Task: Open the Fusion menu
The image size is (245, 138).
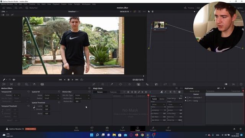Action: tap(64, 4)
